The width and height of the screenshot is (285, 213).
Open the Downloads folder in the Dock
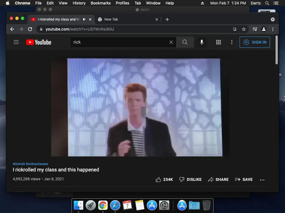[x=194, y=206]
